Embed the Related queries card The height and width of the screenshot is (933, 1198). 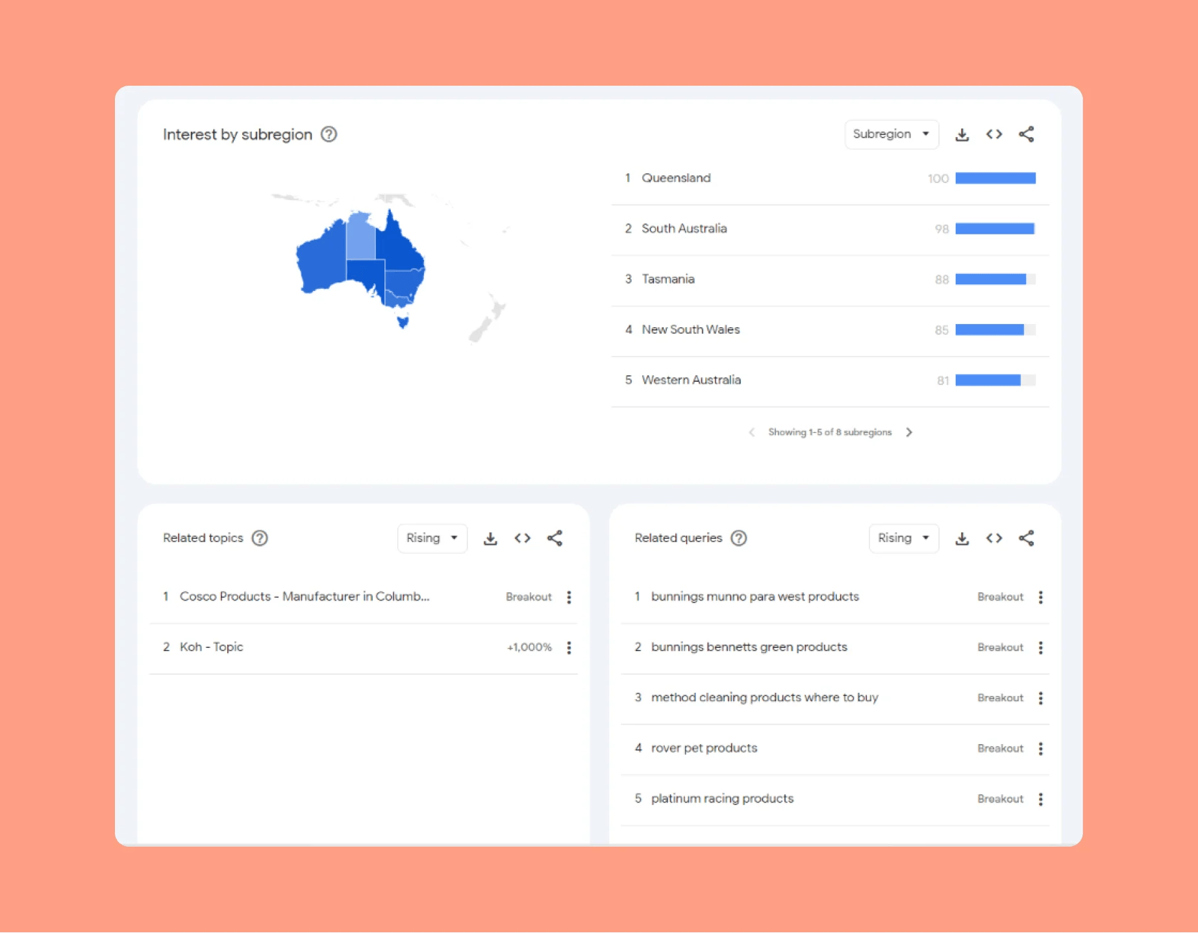(x=994, y=538)
